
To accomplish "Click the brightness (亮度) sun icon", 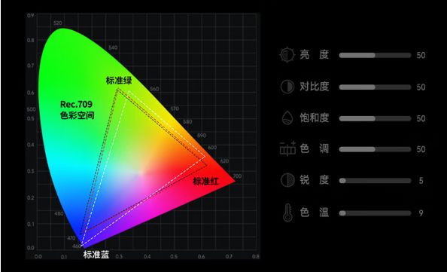I will tap(287, 54).
